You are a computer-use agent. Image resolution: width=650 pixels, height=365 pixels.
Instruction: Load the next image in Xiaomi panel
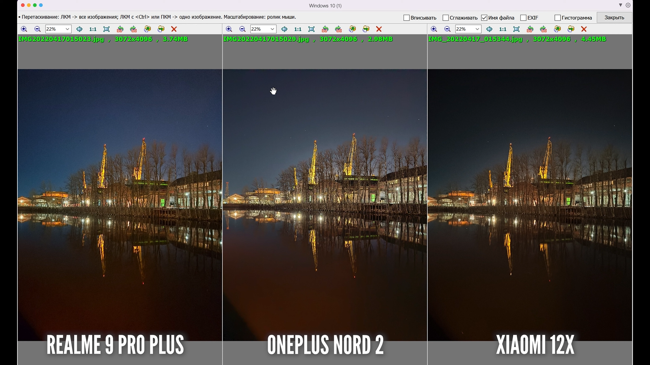pyautogui.click(x=571, y=29)
